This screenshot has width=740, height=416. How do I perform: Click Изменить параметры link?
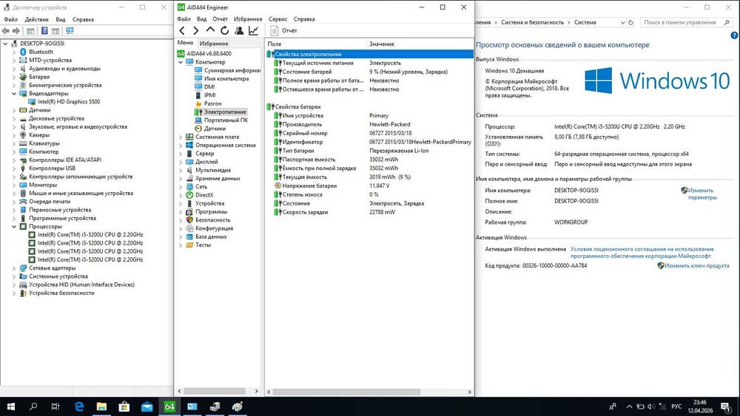pos(702,194)
